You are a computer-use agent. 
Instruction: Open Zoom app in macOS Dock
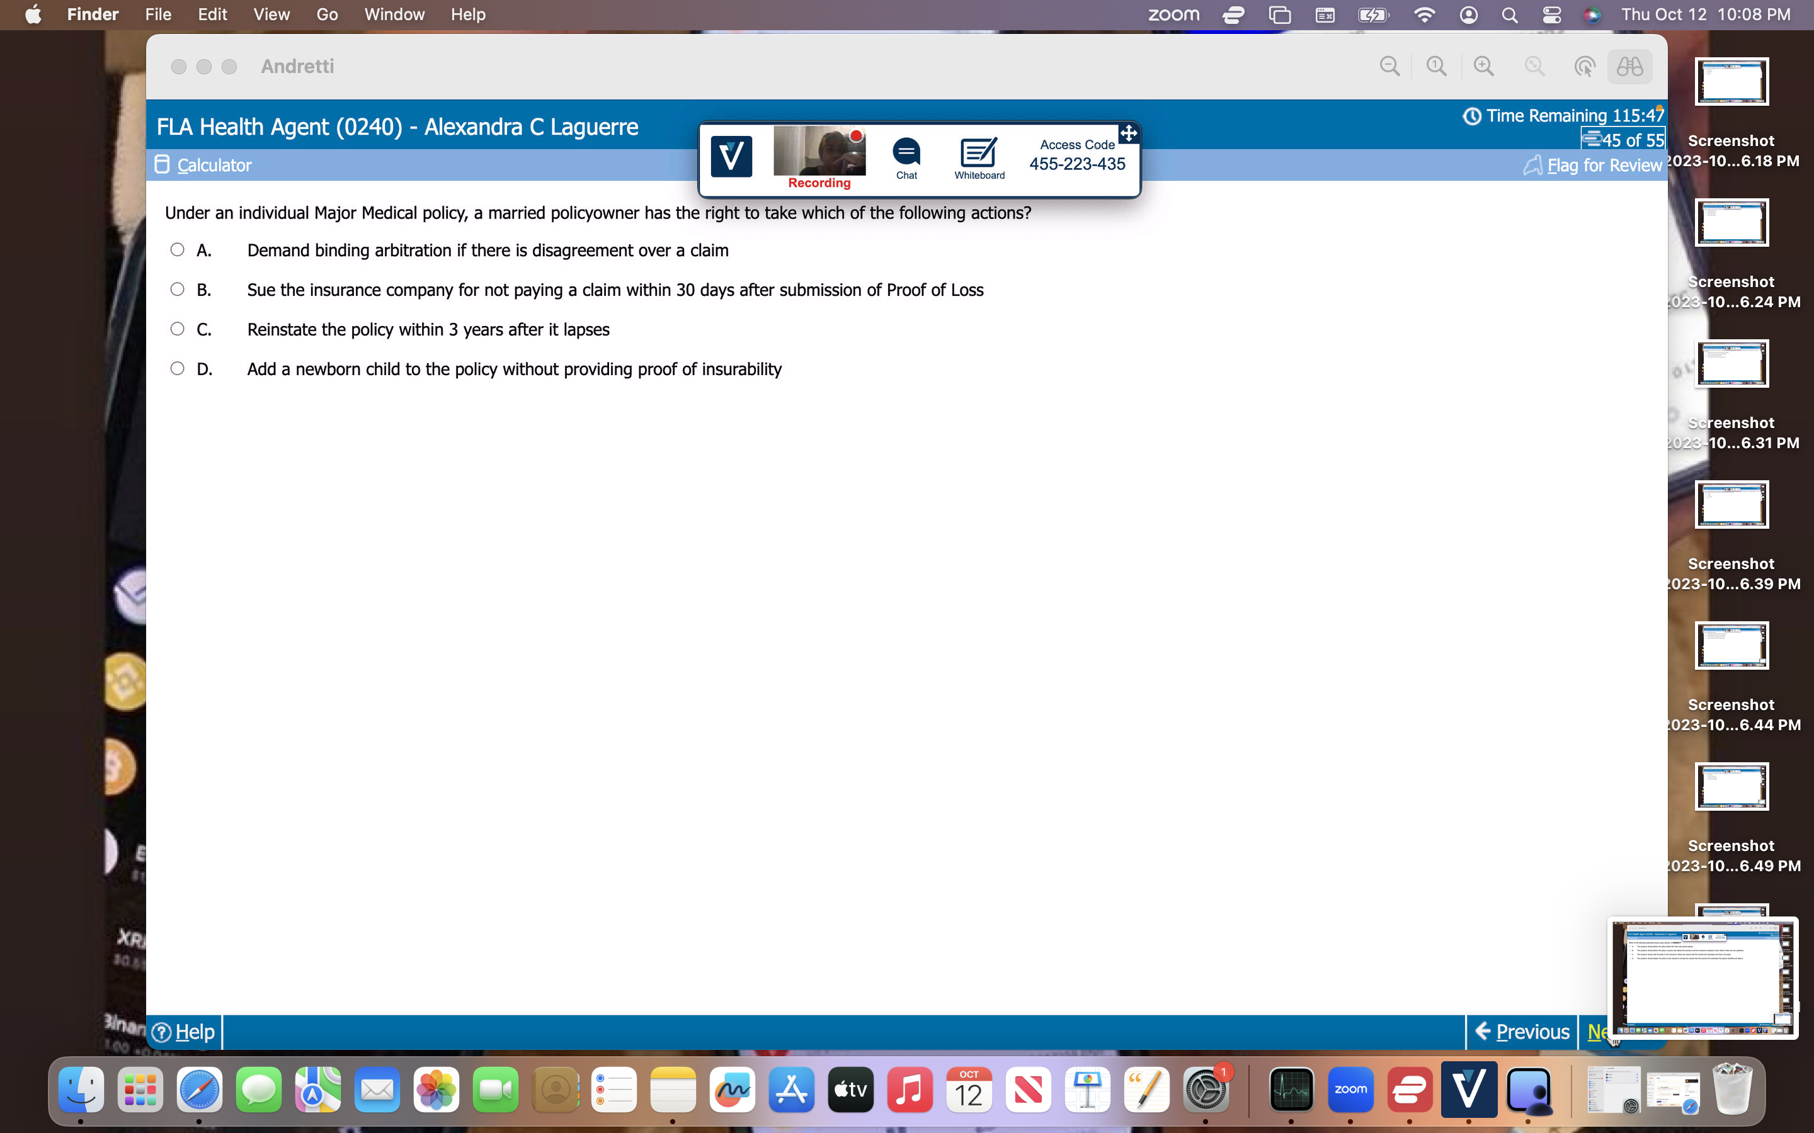[1350, 1090]
